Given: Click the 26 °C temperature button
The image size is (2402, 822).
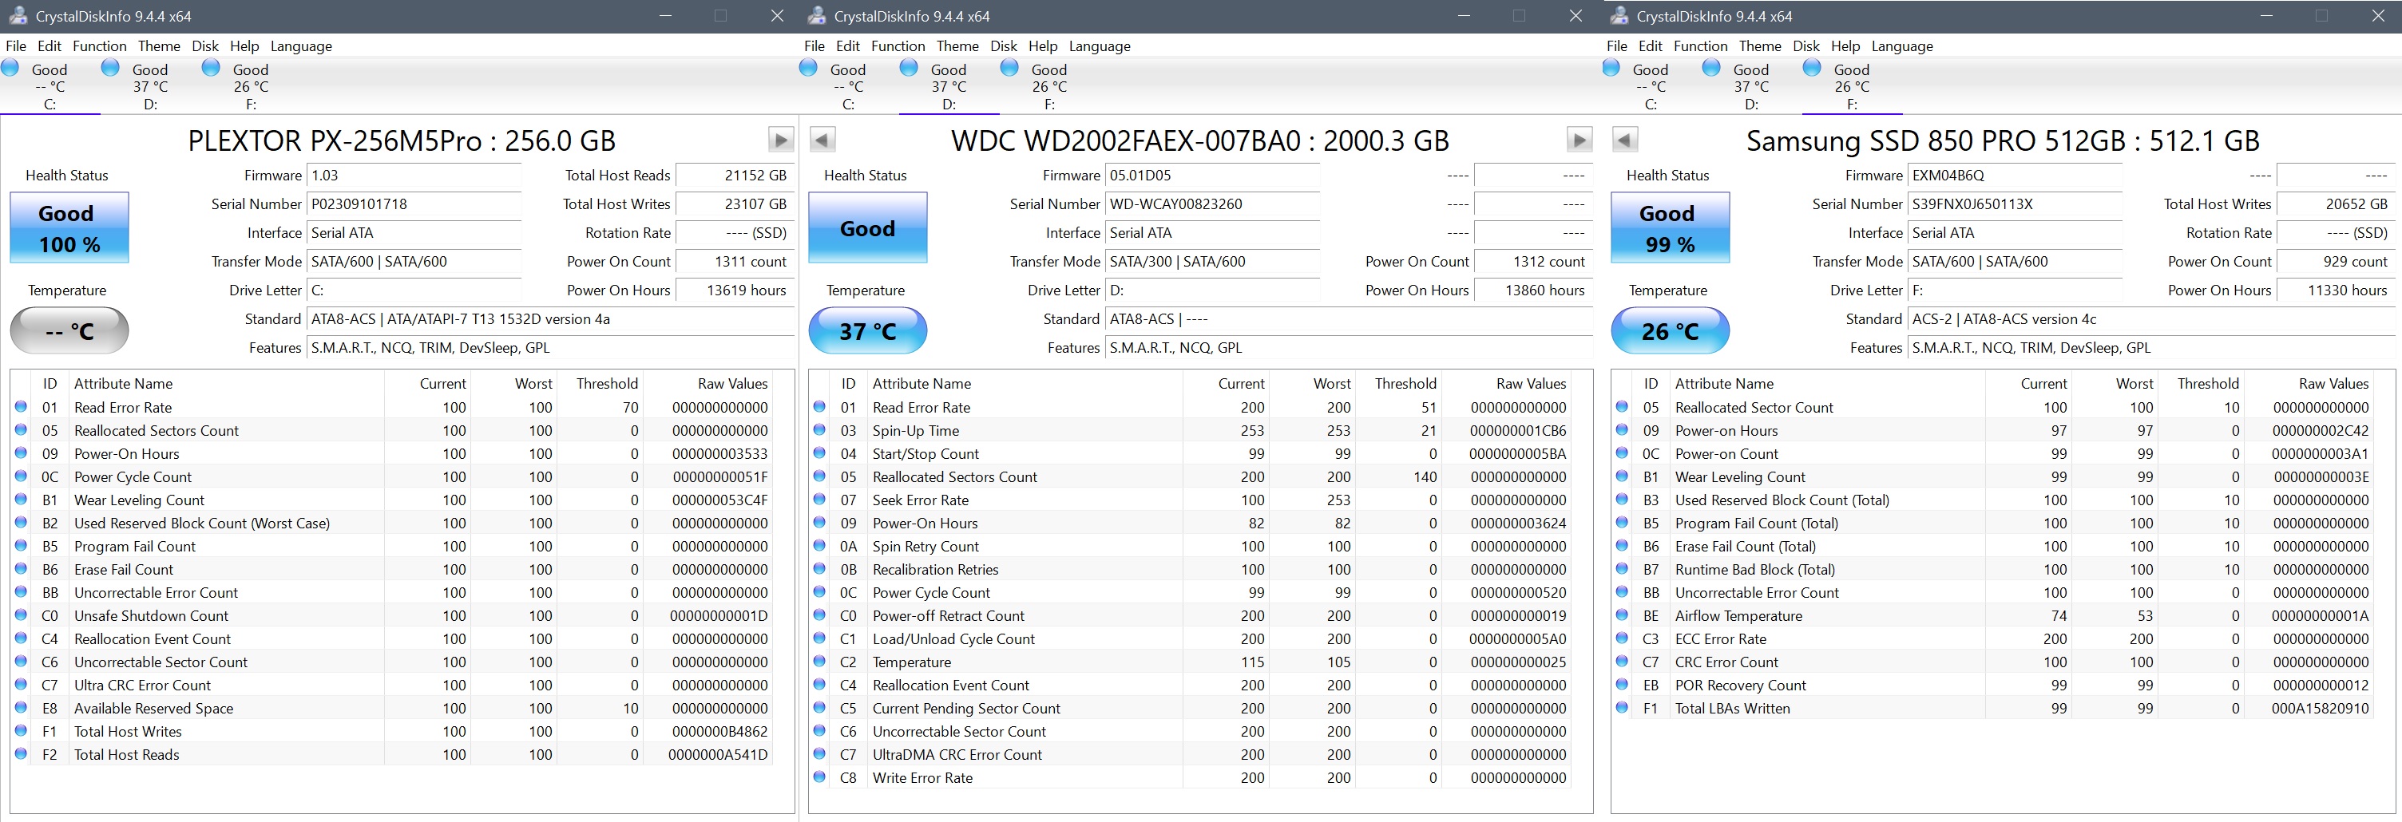Looking at the screenshot, I should tap(1670, 331).
